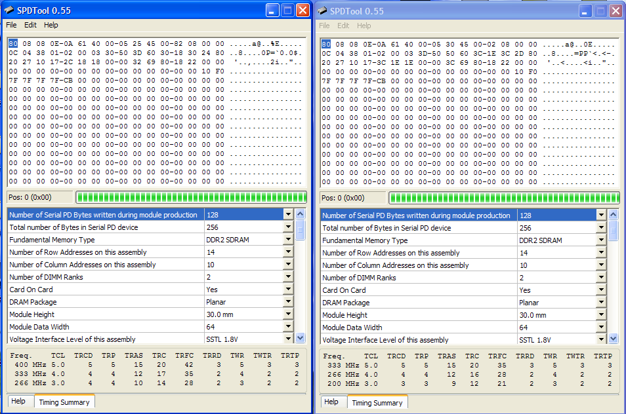Expand Serial PD Bytes written dropdown, right window
The image size is (626, 414).
pyautogui.click(x=601, y=215)
